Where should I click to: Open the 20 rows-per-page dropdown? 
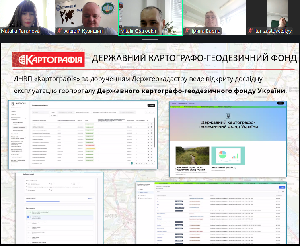(153, 163)
